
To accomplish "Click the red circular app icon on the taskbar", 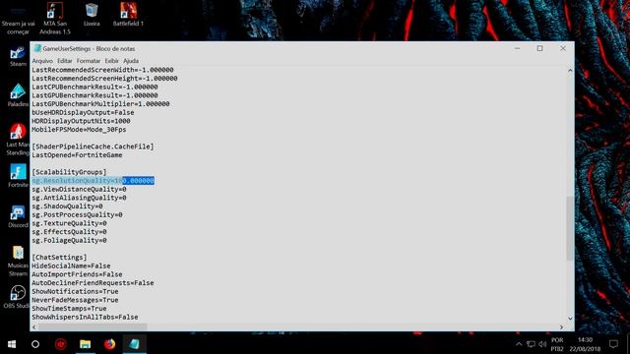I will (61, 344).
